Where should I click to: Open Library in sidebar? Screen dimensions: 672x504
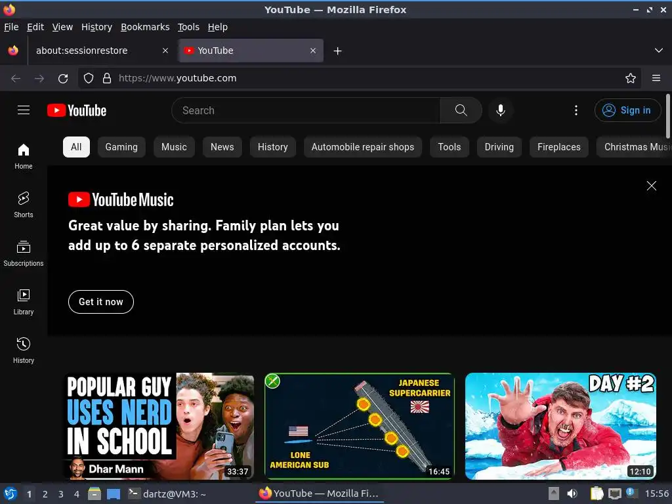coord(24,302)
